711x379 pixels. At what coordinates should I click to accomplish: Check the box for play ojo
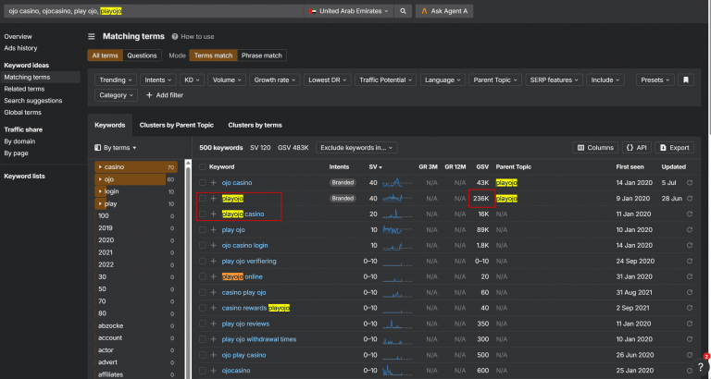[203, 230]
